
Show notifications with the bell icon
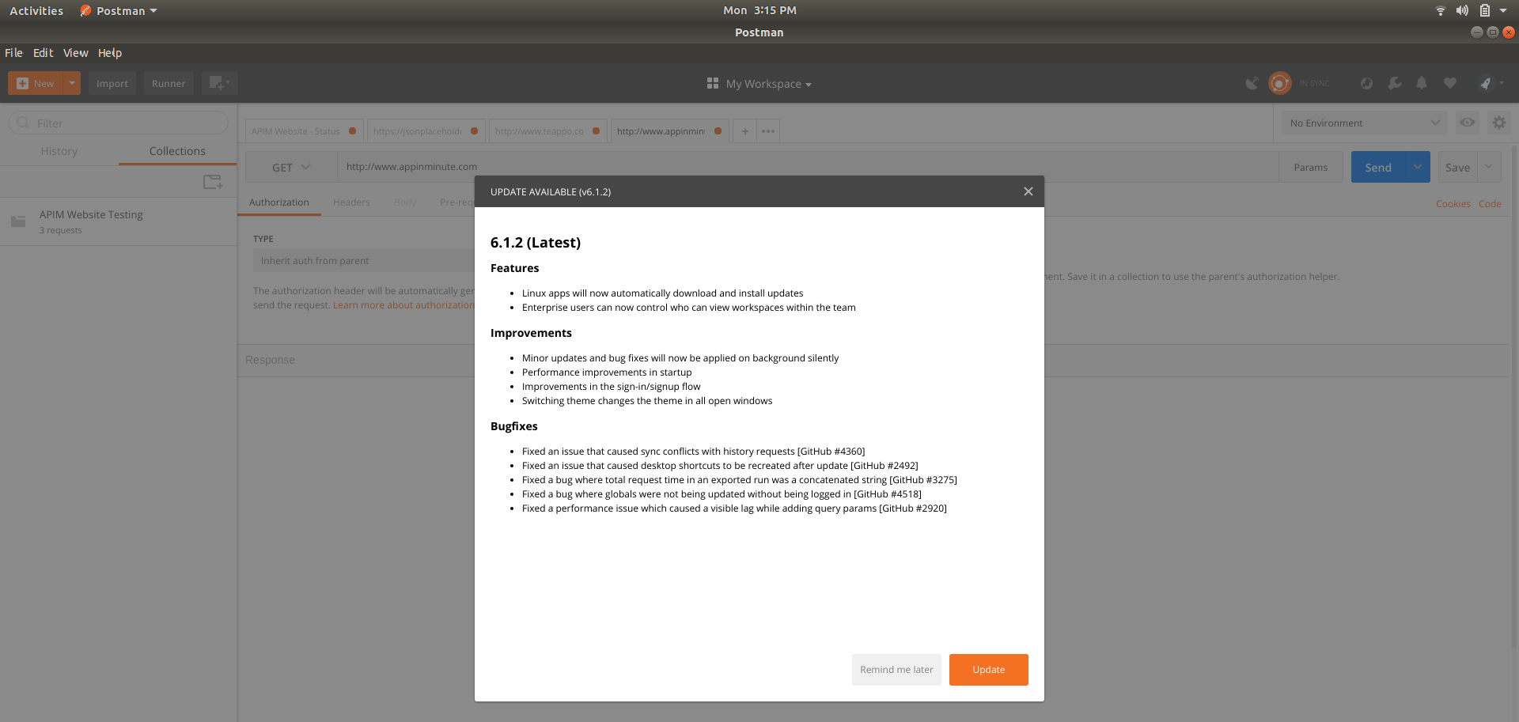click(1422, 83)
